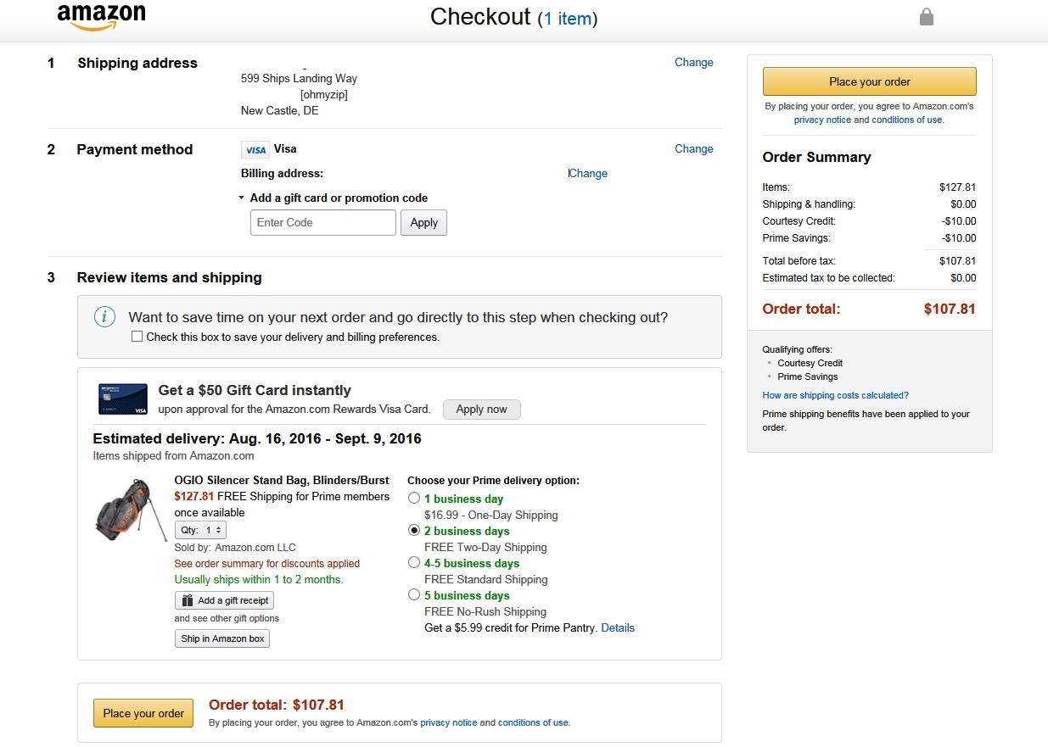Check the save delivery preferences box
1048x747 pixels.
137,337
